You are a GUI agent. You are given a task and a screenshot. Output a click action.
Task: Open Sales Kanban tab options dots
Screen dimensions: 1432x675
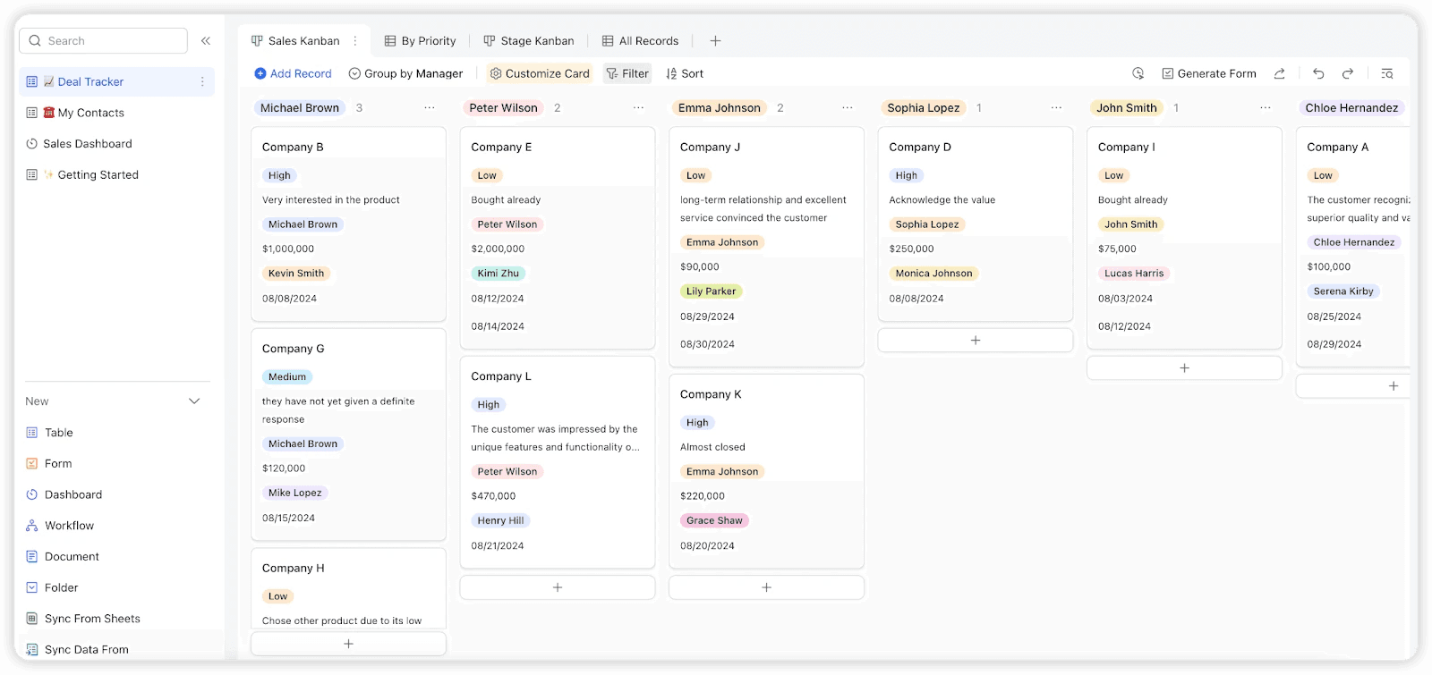[355, 41]
